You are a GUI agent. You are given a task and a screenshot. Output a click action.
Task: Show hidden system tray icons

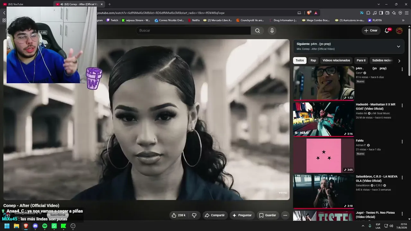tap(363, 226)
